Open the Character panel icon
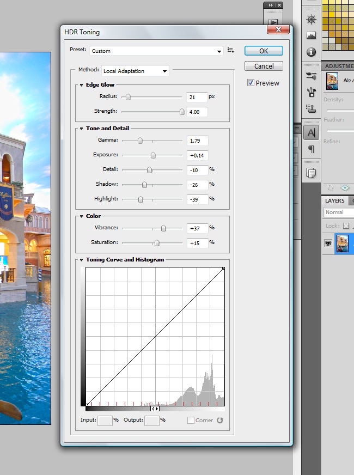The height and width of the screenshot is (475, 354). point(312,132)
